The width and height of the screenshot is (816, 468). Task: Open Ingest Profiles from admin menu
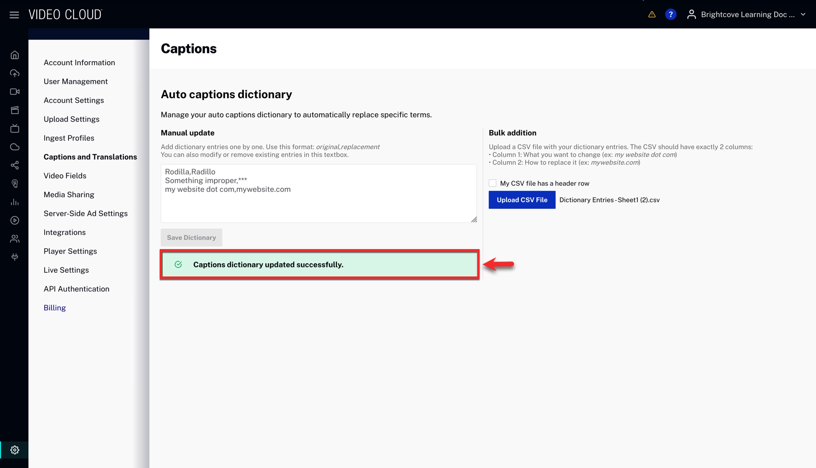tap(69, 138)
